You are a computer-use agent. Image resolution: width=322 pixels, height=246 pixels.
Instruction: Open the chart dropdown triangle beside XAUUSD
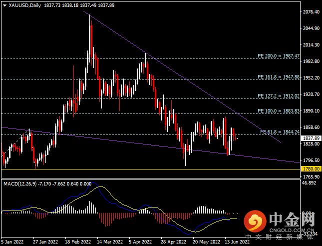point(5,6)
